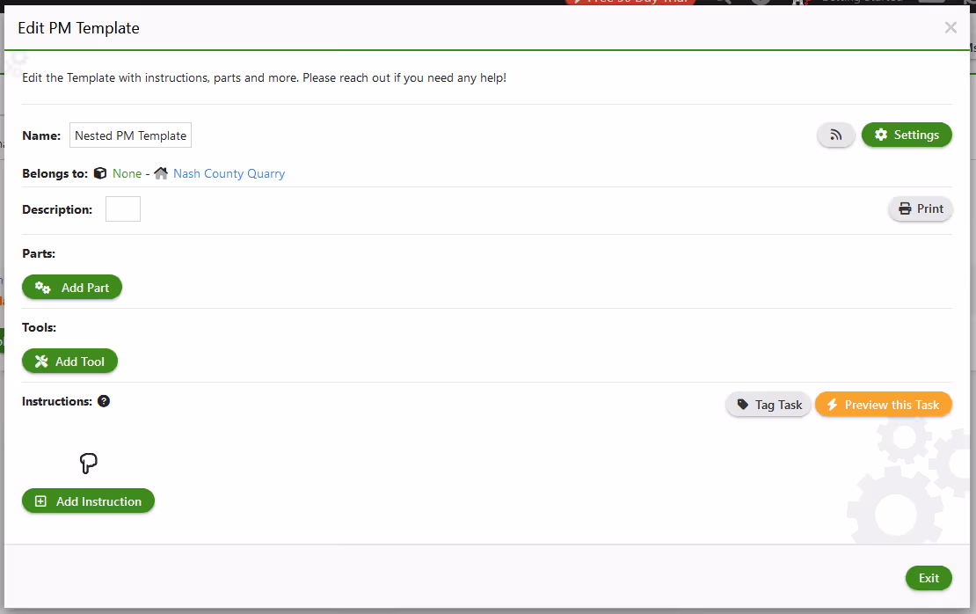Click the "Instructions:" label
Viewport: 976px width, 614px height.
click(57, 401)
